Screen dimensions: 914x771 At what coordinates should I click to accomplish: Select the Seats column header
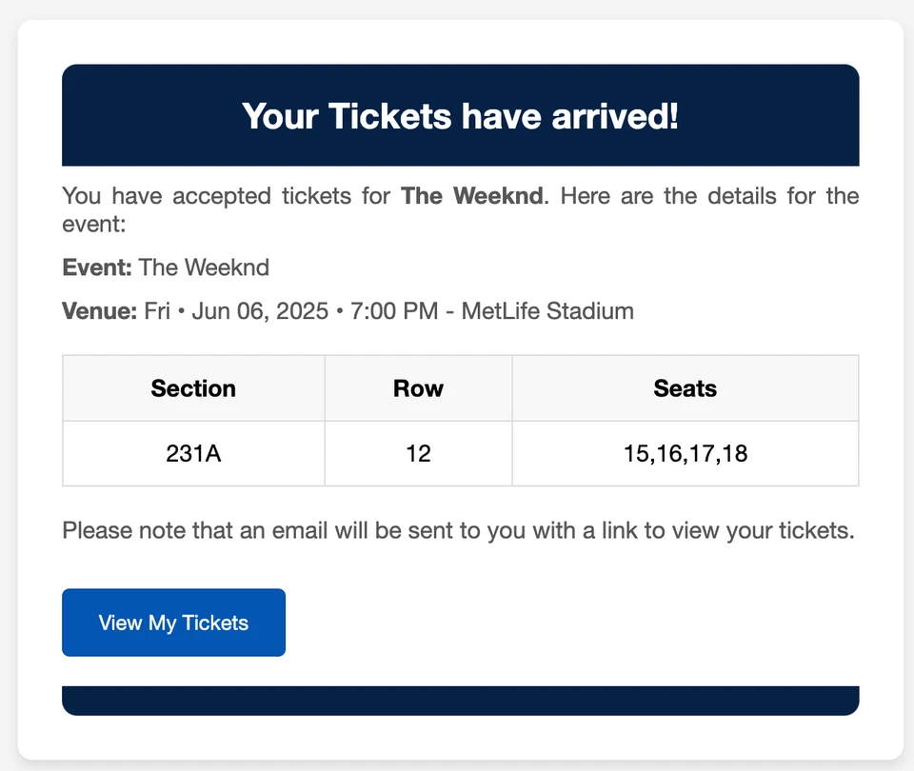click(685, 388)
